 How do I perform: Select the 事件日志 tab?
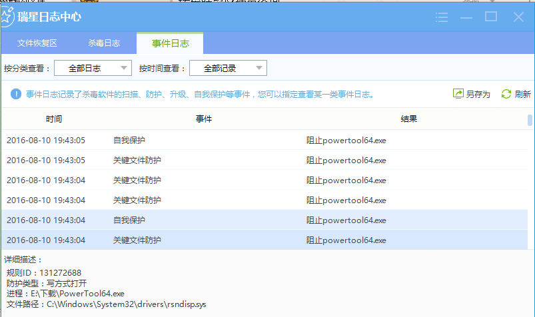[171, 43]
